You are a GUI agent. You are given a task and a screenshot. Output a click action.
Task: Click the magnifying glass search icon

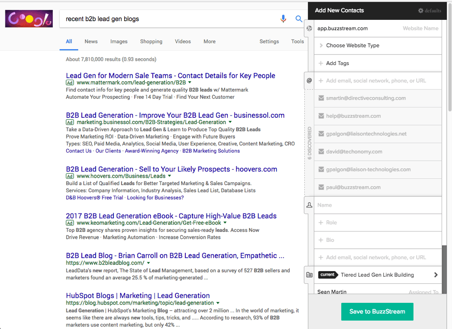299,19
